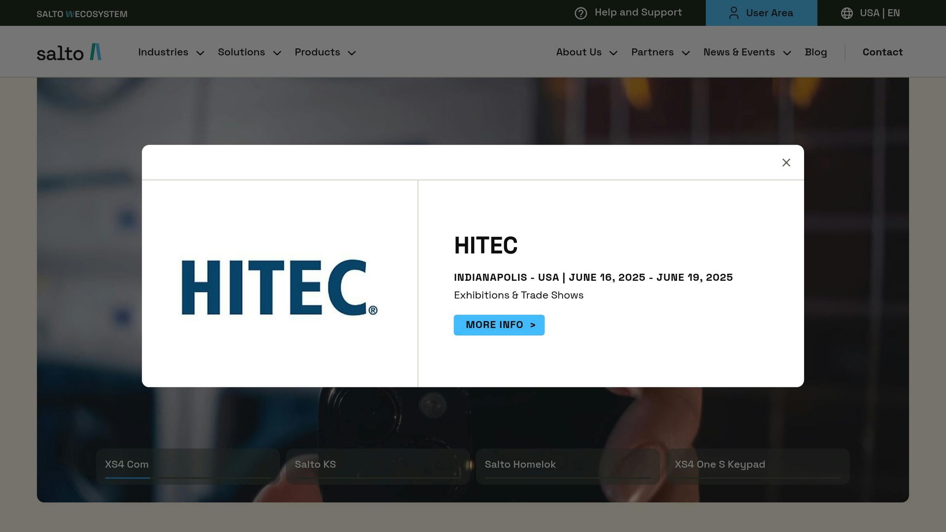Open the Solutions menu
This screenshot has height=532, width=946.
[x=242, y=52]
